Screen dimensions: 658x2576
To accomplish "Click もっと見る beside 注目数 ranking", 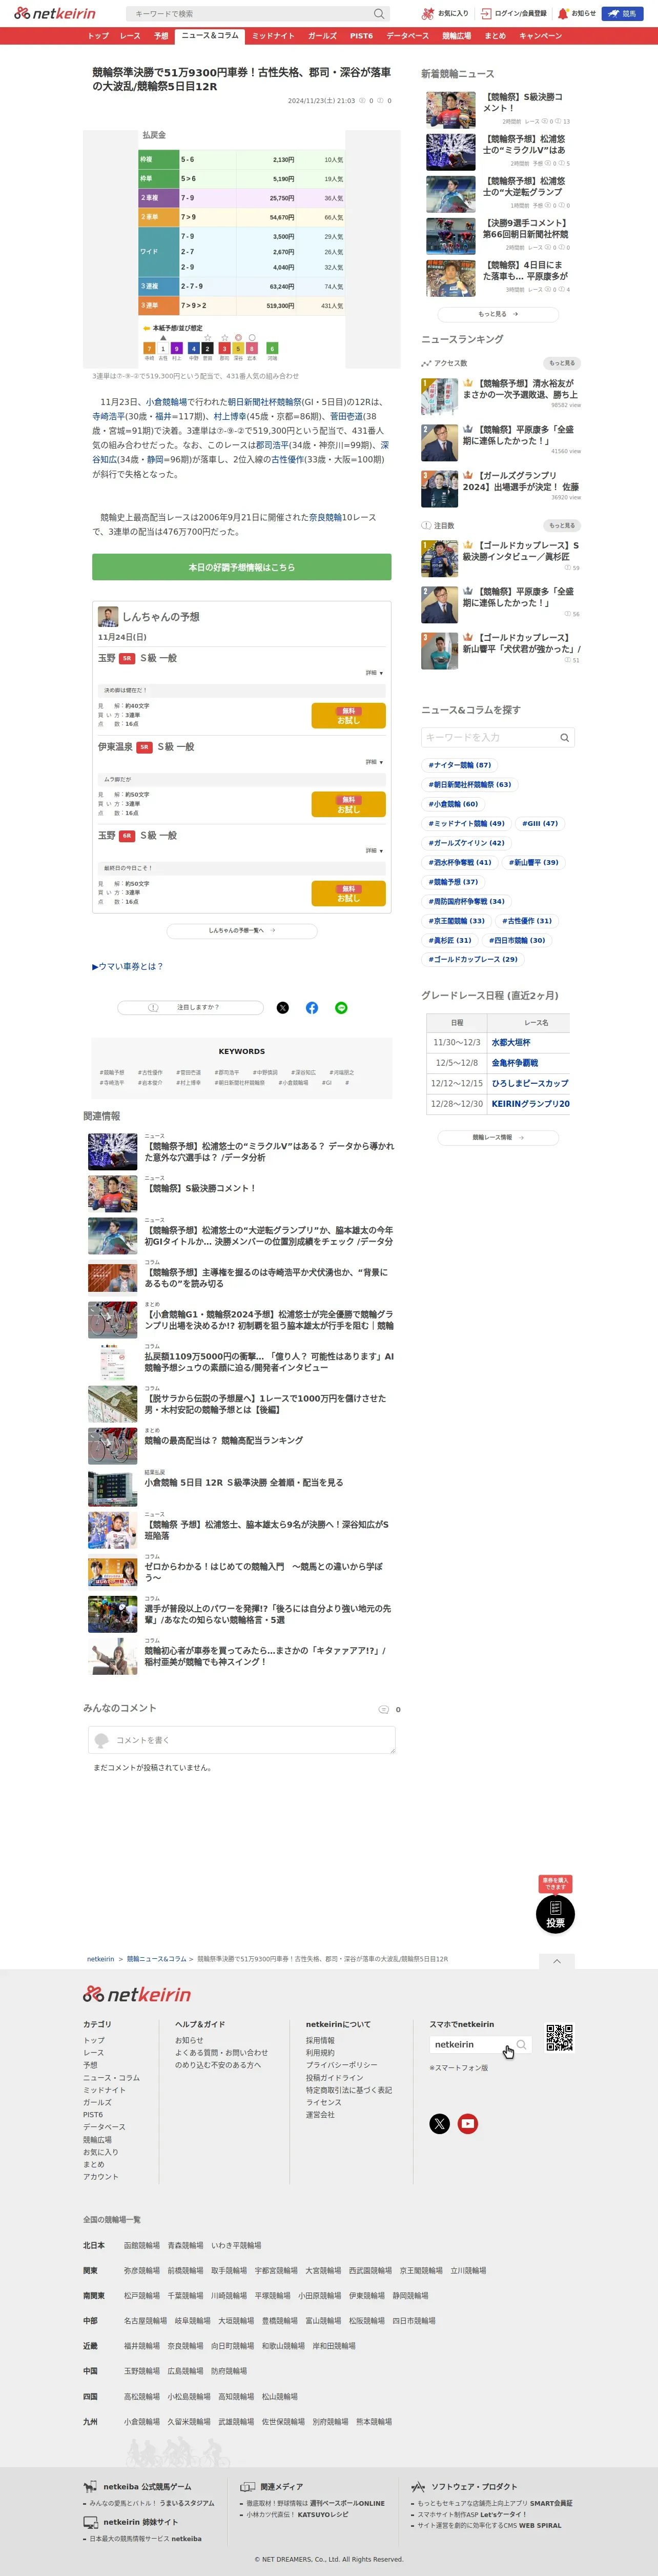I will coord(562,525).
